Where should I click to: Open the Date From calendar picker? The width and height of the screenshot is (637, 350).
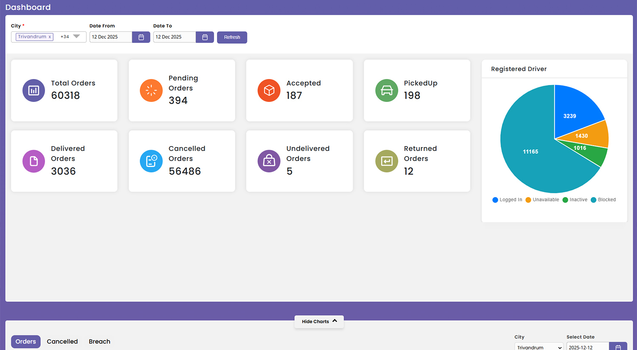[x=141, y=37]
